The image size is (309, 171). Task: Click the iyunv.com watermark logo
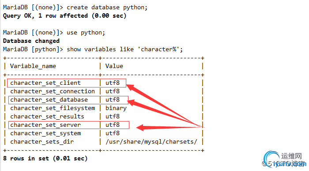(285, 160)
